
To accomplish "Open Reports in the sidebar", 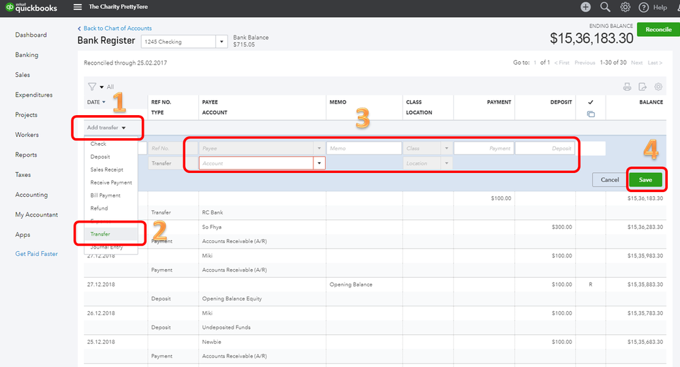I will pyautogui.click(x=26, y=155).
